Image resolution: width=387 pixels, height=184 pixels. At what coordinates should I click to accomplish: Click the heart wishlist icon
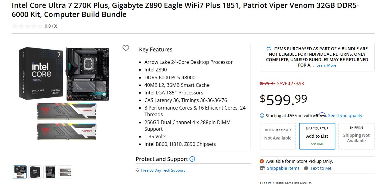126,48
